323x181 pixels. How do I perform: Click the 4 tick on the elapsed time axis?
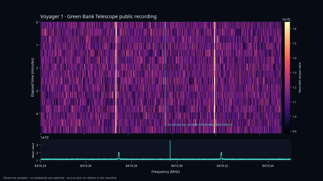click(x=37, y=114)
